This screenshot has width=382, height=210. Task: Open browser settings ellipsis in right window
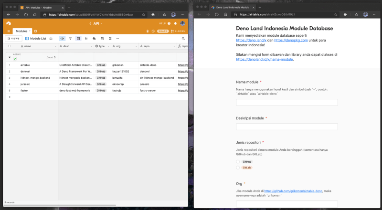(x=375, y=15)
